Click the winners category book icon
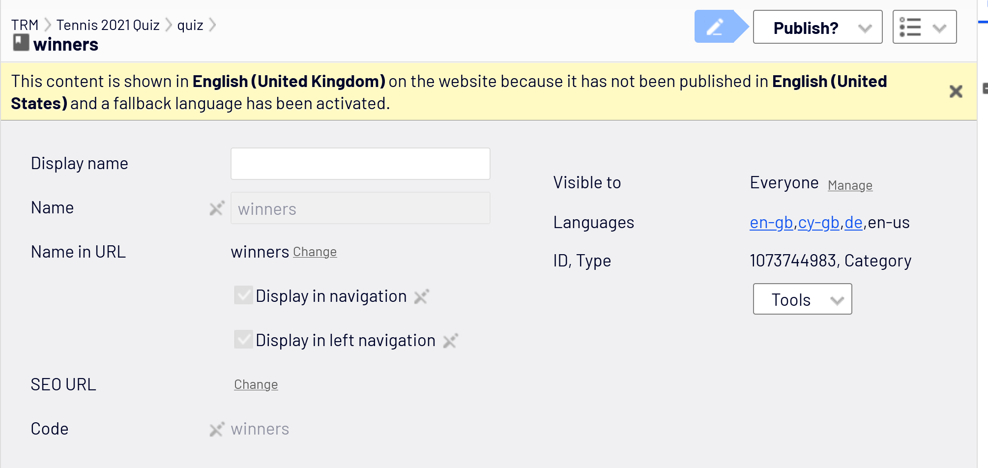Image resolution: width=988 pixels, height=468 pixels. (21, 43)
